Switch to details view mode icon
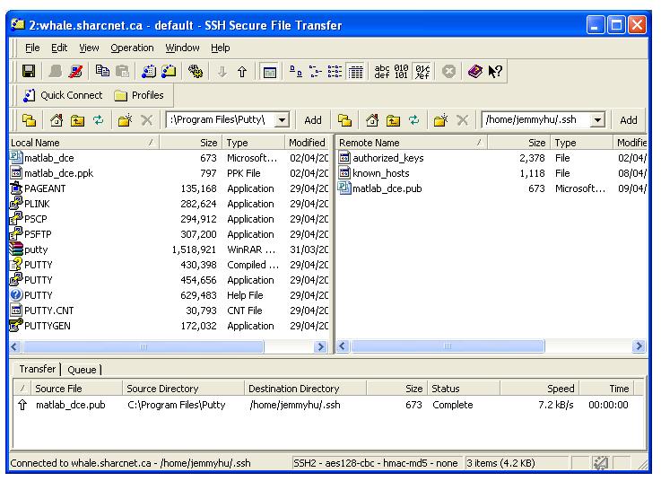This screenshot has width=661, height=490. click(x=355, y=71)
